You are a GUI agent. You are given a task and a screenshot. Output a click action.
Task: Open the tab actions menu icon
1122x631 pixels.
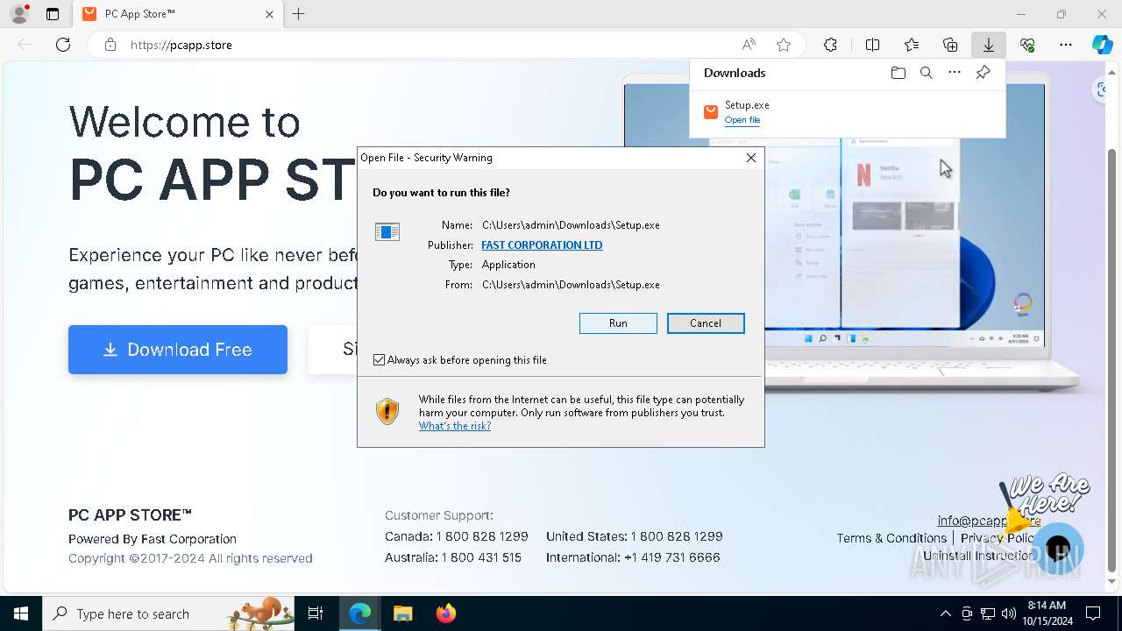point(53,14)
